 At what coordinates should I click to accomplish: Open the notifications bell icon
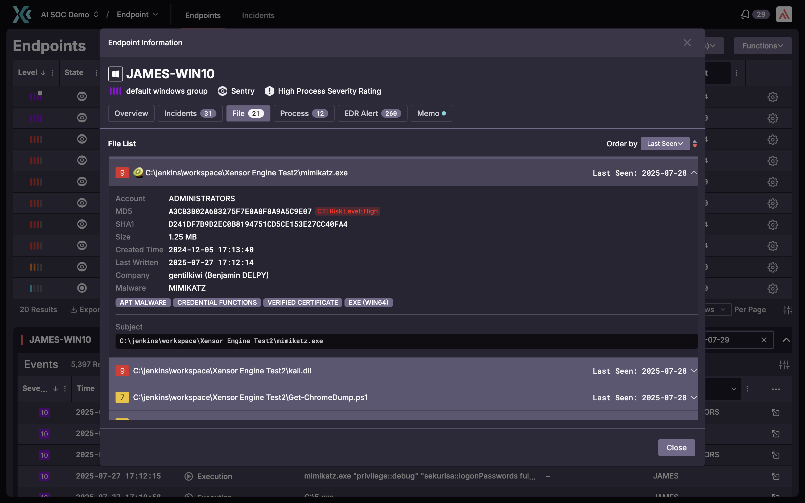point(745,14)
